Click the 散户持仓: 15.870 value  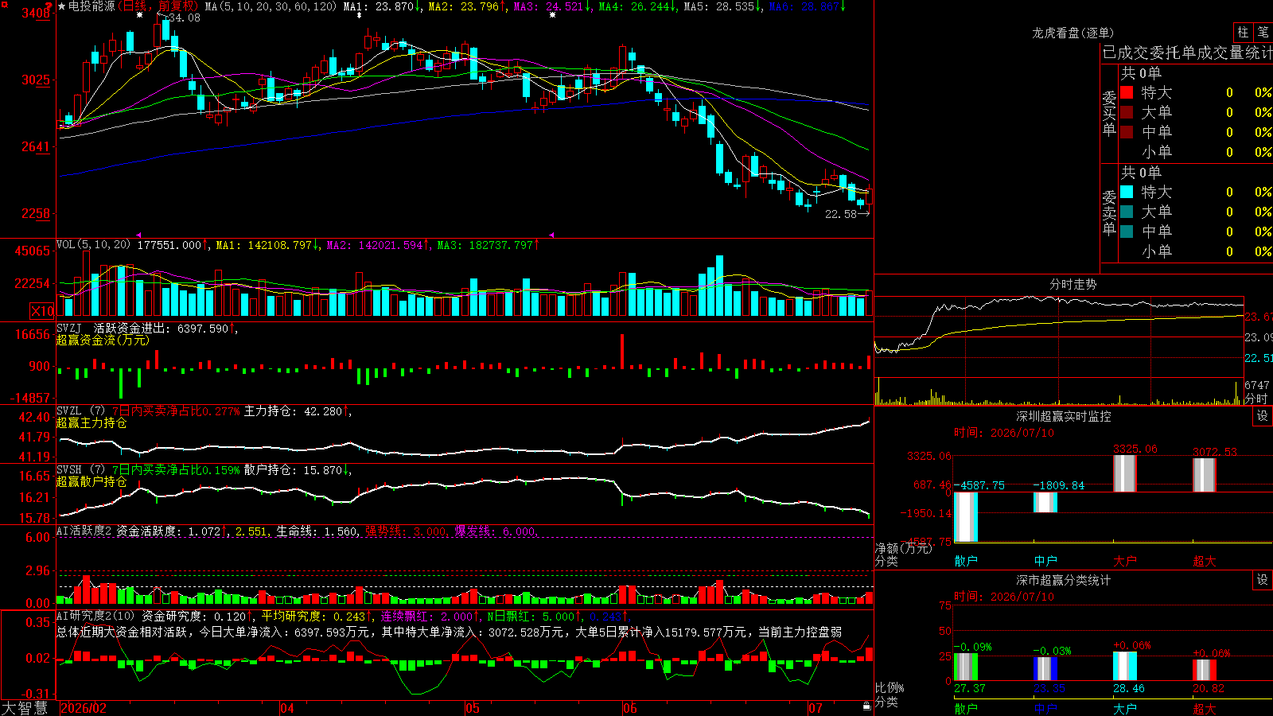[293, 470]
